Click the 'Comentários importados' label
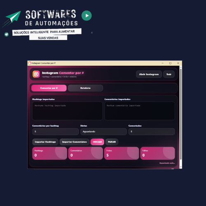The height and width of the screenshot is (206, 206). [117, 99]
